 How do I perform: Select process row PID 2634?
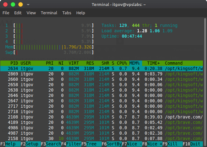pyautogui.click(x=102, y=68)
